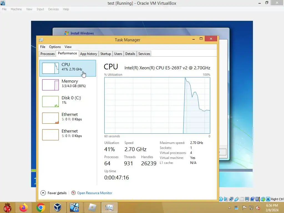Screen dimensions: 284x213
Task: Open the Task Manager View menu
Action: click(68, 47)
